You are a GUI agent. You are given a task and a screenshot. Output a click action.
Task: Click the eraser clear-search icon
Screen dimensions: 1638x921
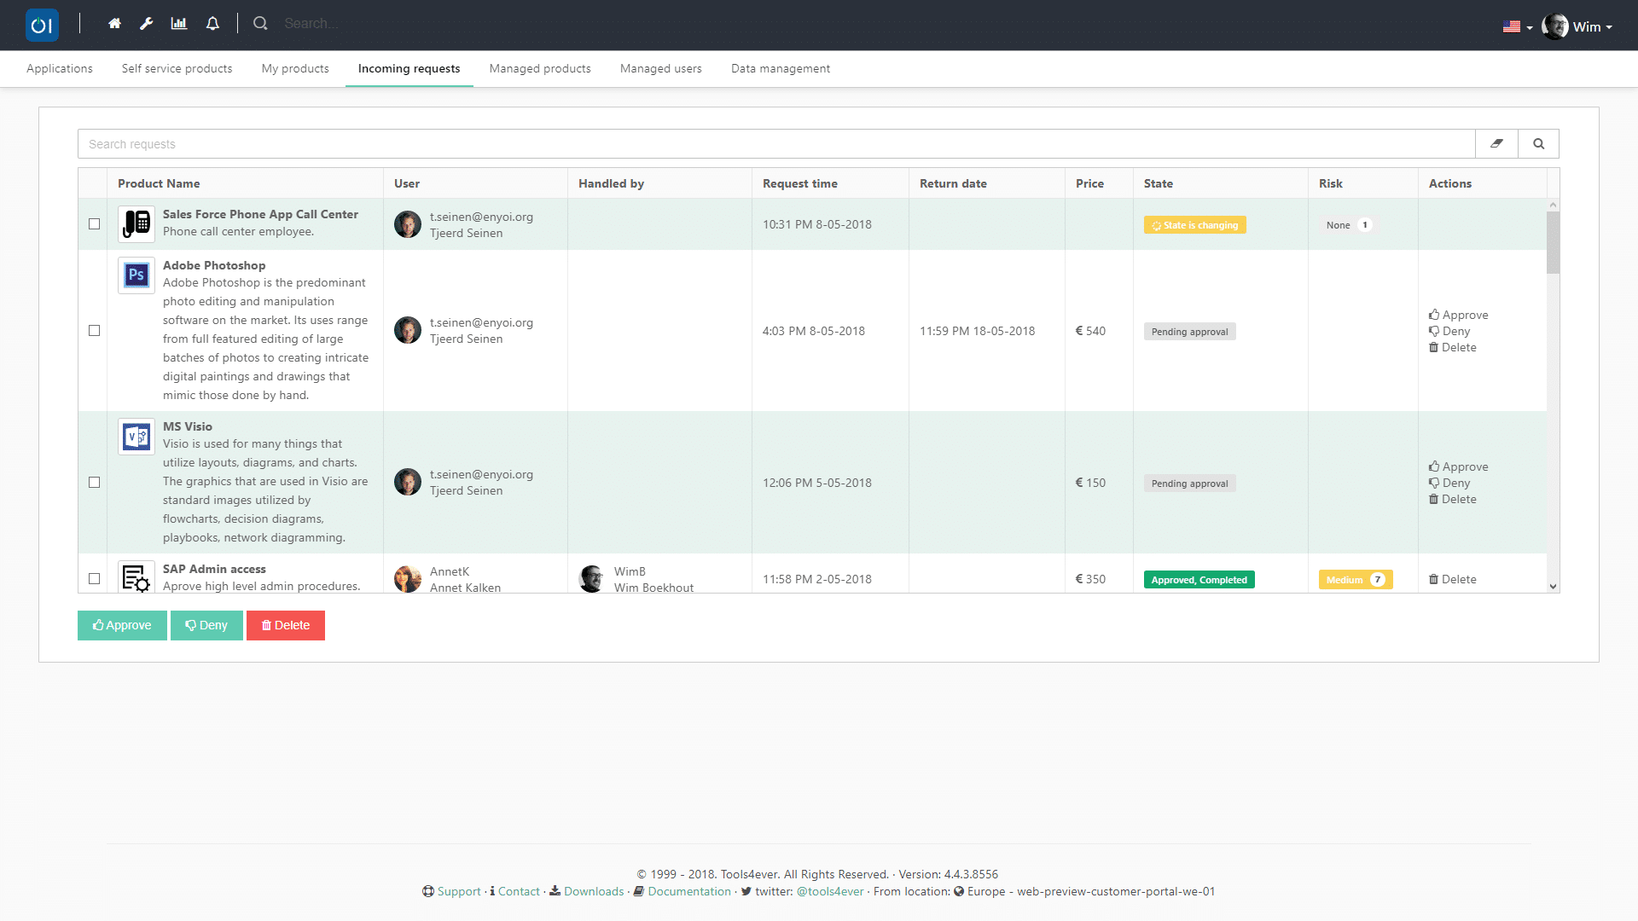[x=1496, y=144]
